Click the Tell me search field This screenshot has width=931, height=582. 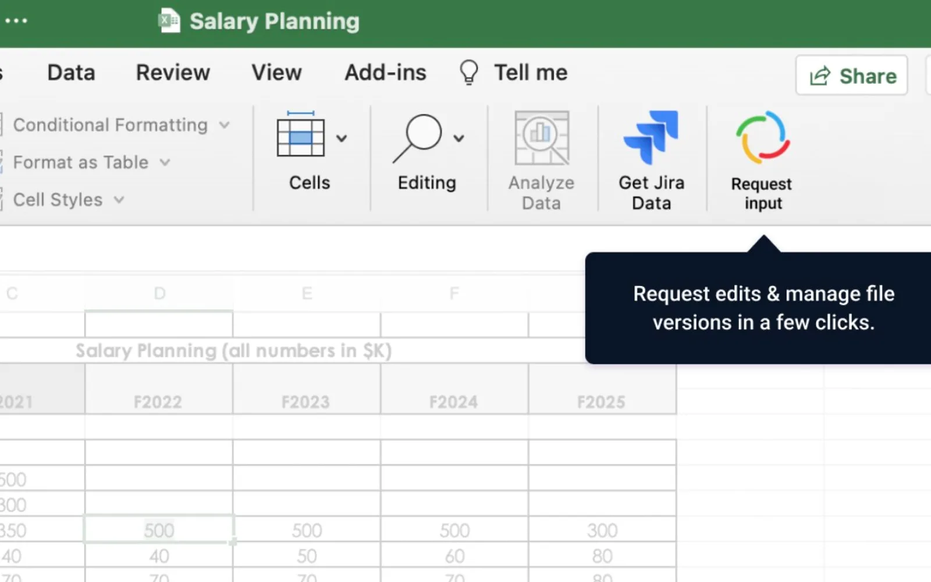[x=530, y=73]
